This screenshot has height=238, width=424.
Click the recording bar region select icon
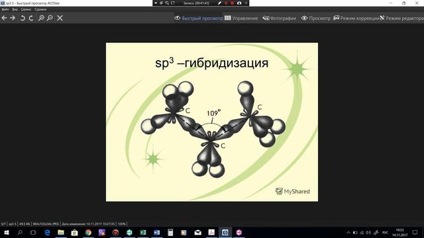coord(173,3)
